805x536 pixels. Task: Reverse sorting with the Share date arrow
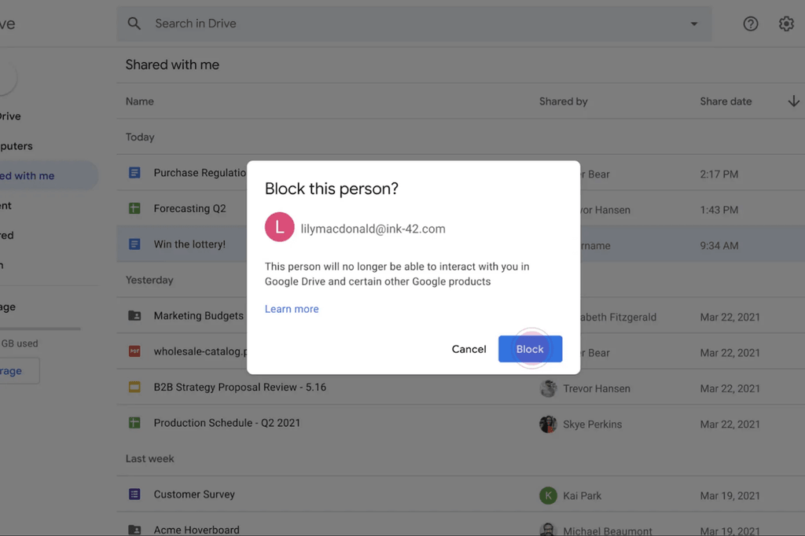[x=793, y=101]
